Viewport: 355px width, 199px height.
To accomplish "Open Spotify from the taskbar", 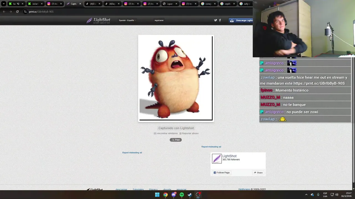I will 182,195.
